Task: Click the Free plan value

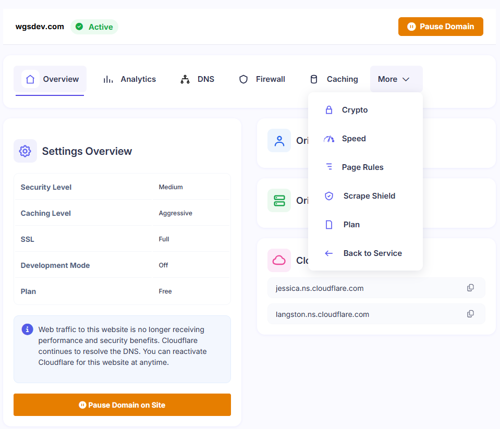Action: point(165,291)
